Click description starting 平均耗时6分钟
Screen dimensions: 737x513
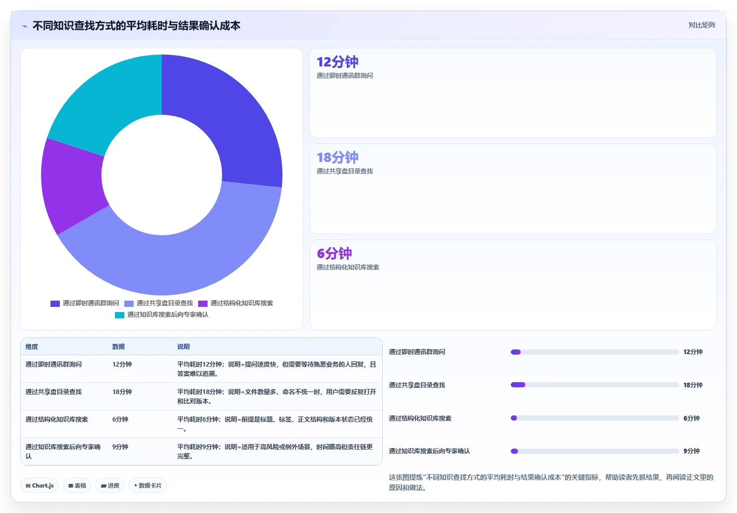click(275, 424)
